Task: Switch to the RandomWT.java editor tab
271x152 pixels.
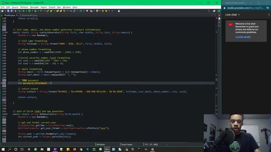Action: pos(28,15)
